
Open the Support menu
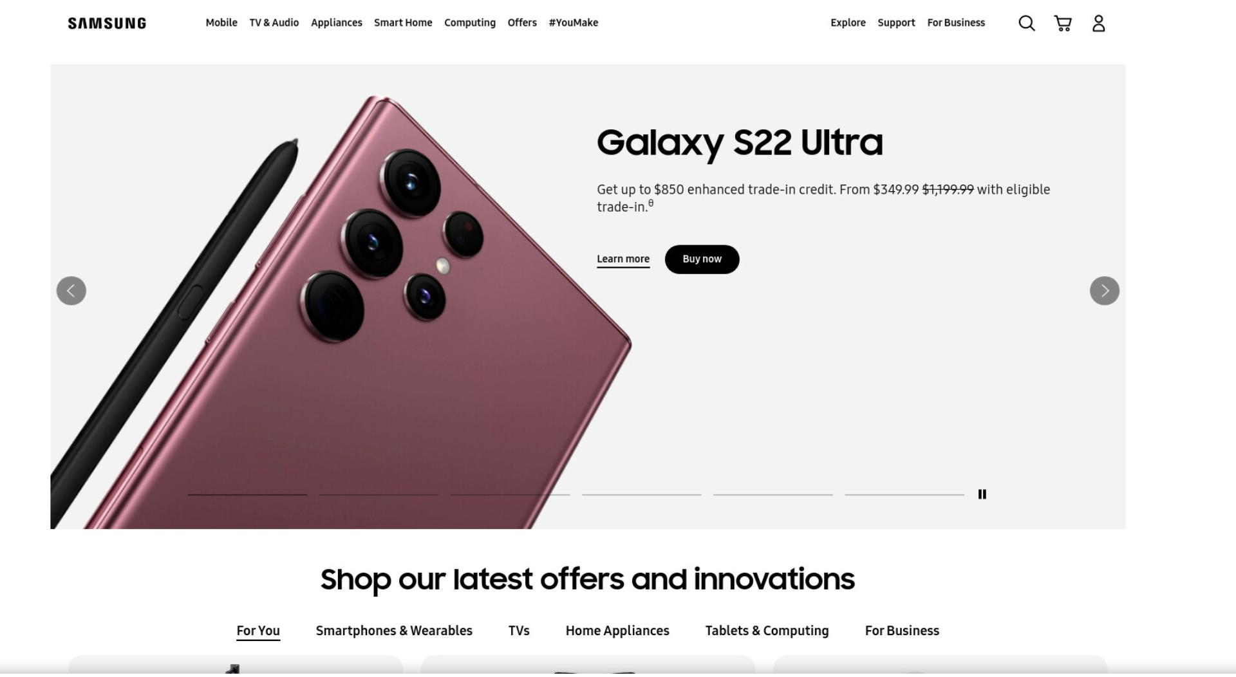(896, 23)
